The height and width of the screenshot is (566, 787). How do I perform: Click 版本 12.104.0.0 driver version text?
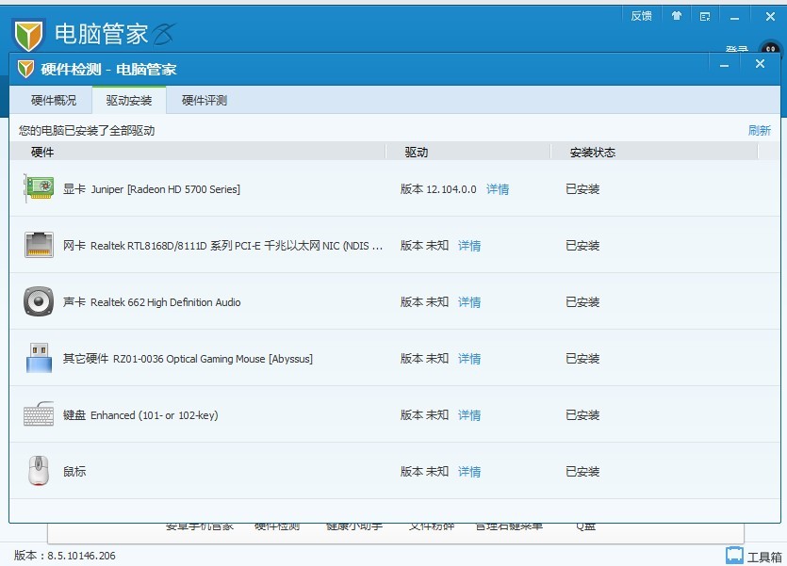pos(438,189)
